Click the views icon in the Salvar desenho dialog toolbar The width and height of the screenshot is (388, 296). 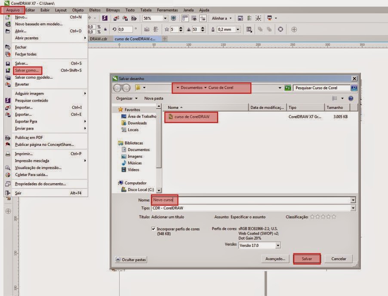335,99
